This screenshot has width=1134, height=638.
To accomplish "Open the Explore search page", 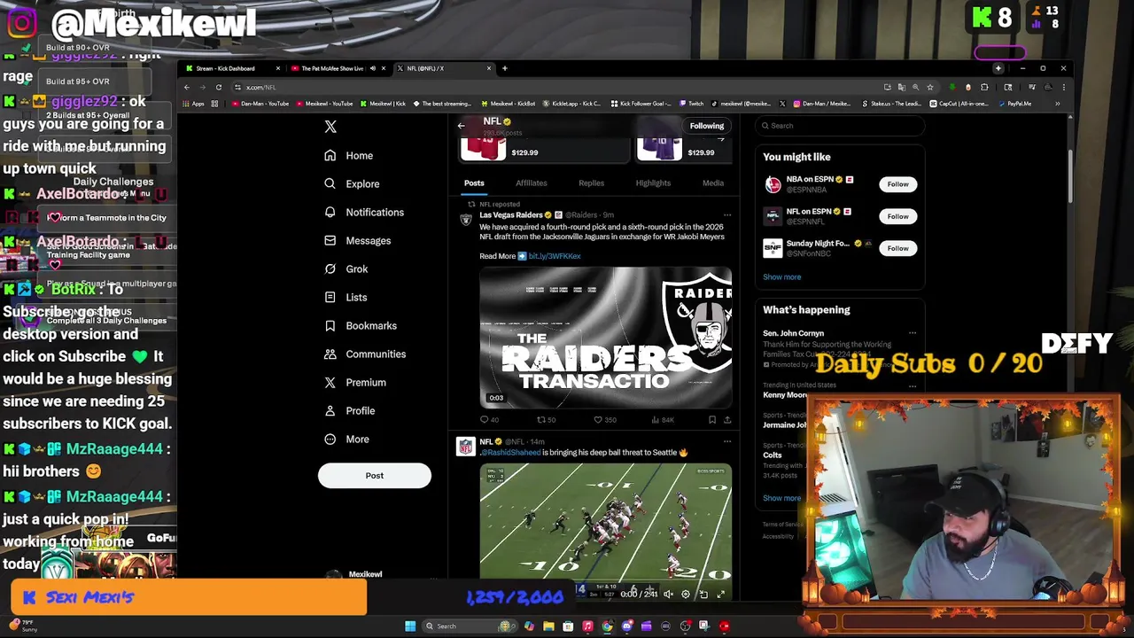I will [x=352, y=183].
